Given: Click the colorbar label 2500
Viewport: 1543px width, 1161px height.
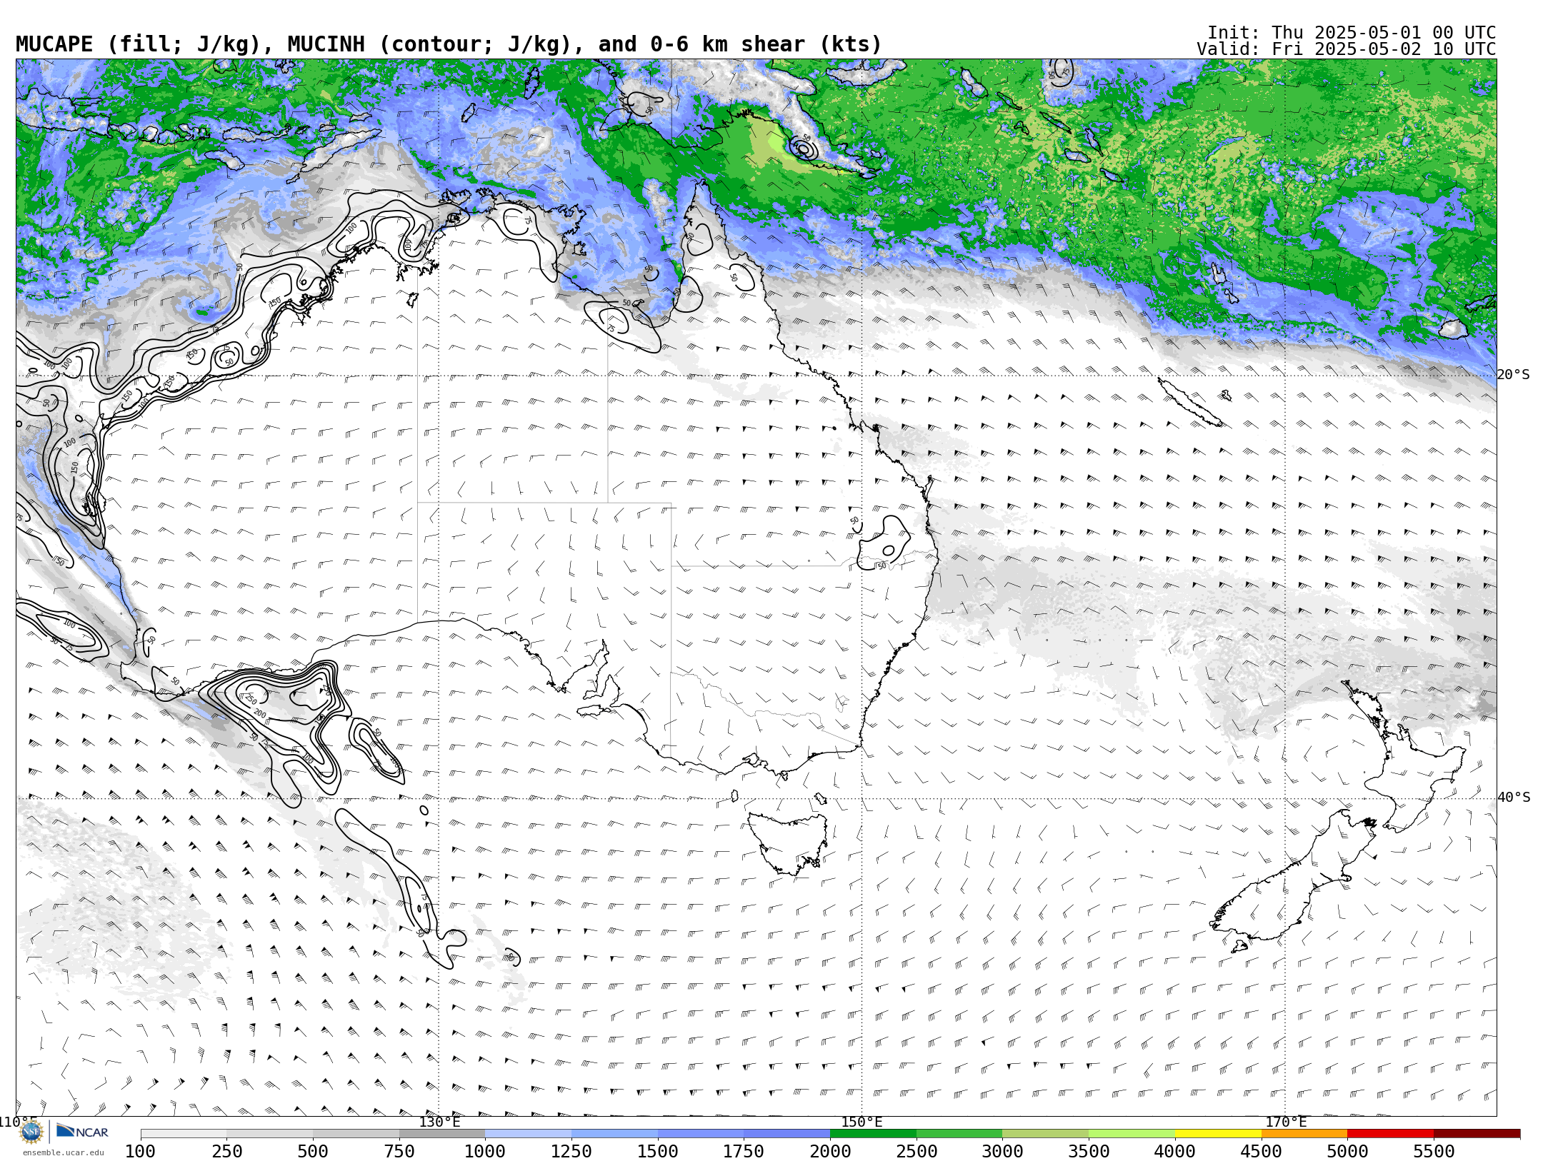Looking at the screenshot, I should (x=917, y=1152).
